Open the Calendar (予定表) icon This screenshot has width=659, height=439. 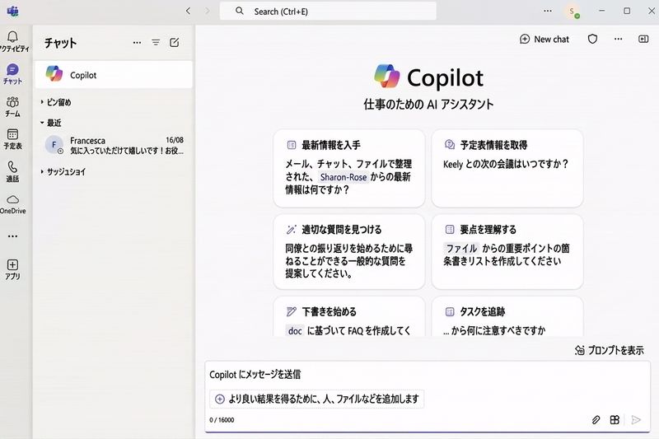coord(12,134)
